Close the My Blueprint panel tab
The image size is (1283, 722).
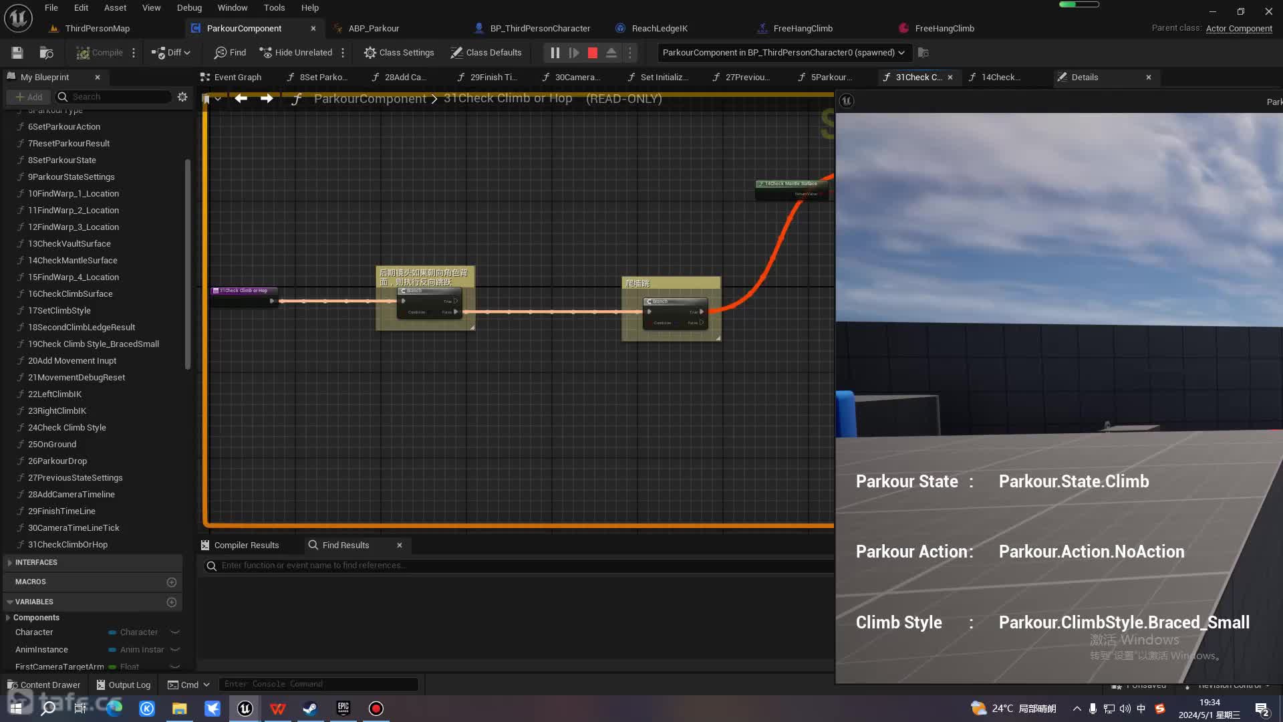click(x=98, y=77)
